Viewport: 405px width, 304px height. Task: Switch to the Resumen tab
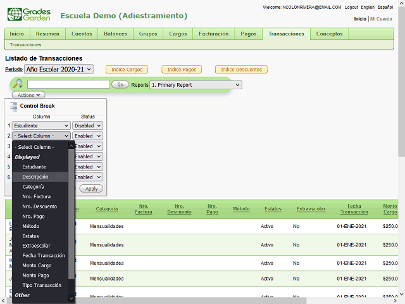[x=47, y=34]
